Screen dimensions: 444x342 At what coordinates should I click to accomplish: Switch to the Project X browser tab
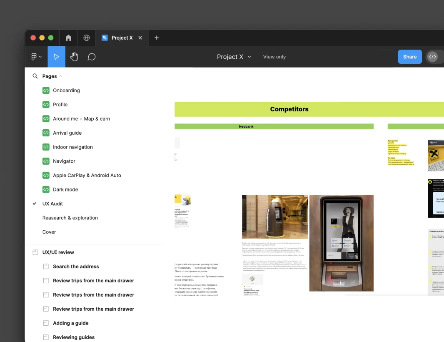click(122, 38)
